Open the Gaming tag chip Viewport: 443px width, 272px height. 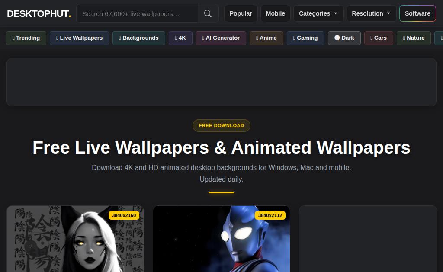coord(305,38)
